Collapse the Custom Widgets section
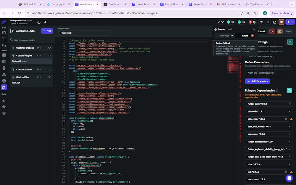The height and width of the screenshot is (185, 296). pos(49,56)
